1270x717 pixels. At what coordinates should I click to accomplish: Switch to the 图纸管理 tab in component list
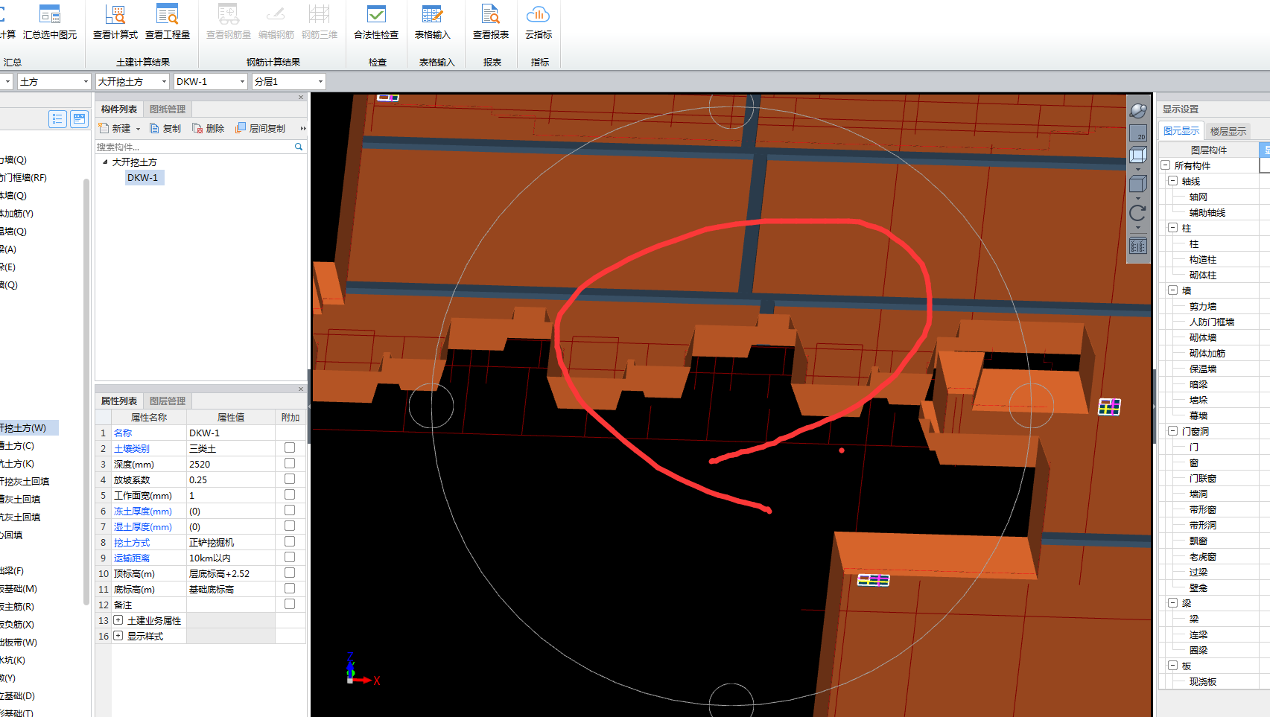168,109
